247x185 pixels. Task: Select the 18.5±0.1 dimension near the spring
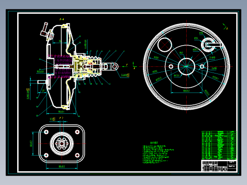coord(40,72)
